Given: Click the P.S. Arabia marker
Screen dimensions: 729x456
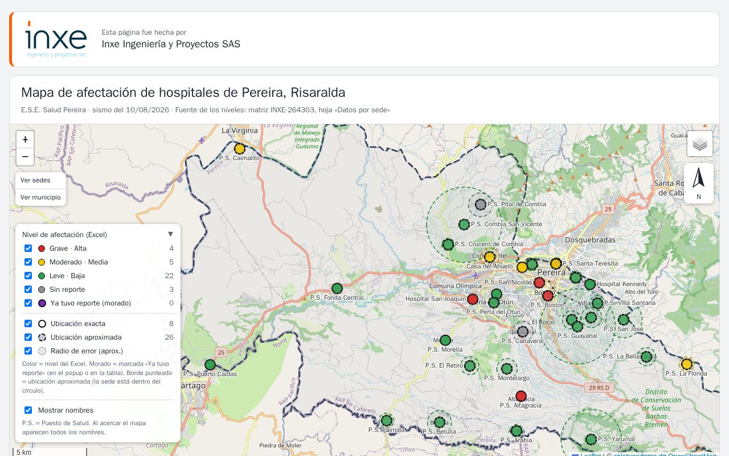Looking at the screenshot, I should [x=517, y=431].
